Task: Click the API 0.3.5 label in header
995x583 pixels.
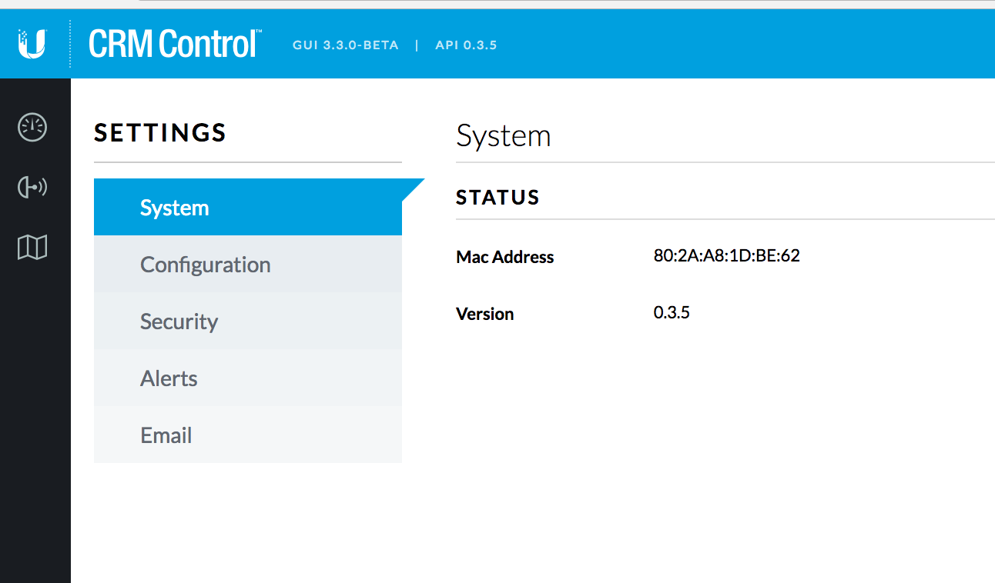Action: pos(466,45)
